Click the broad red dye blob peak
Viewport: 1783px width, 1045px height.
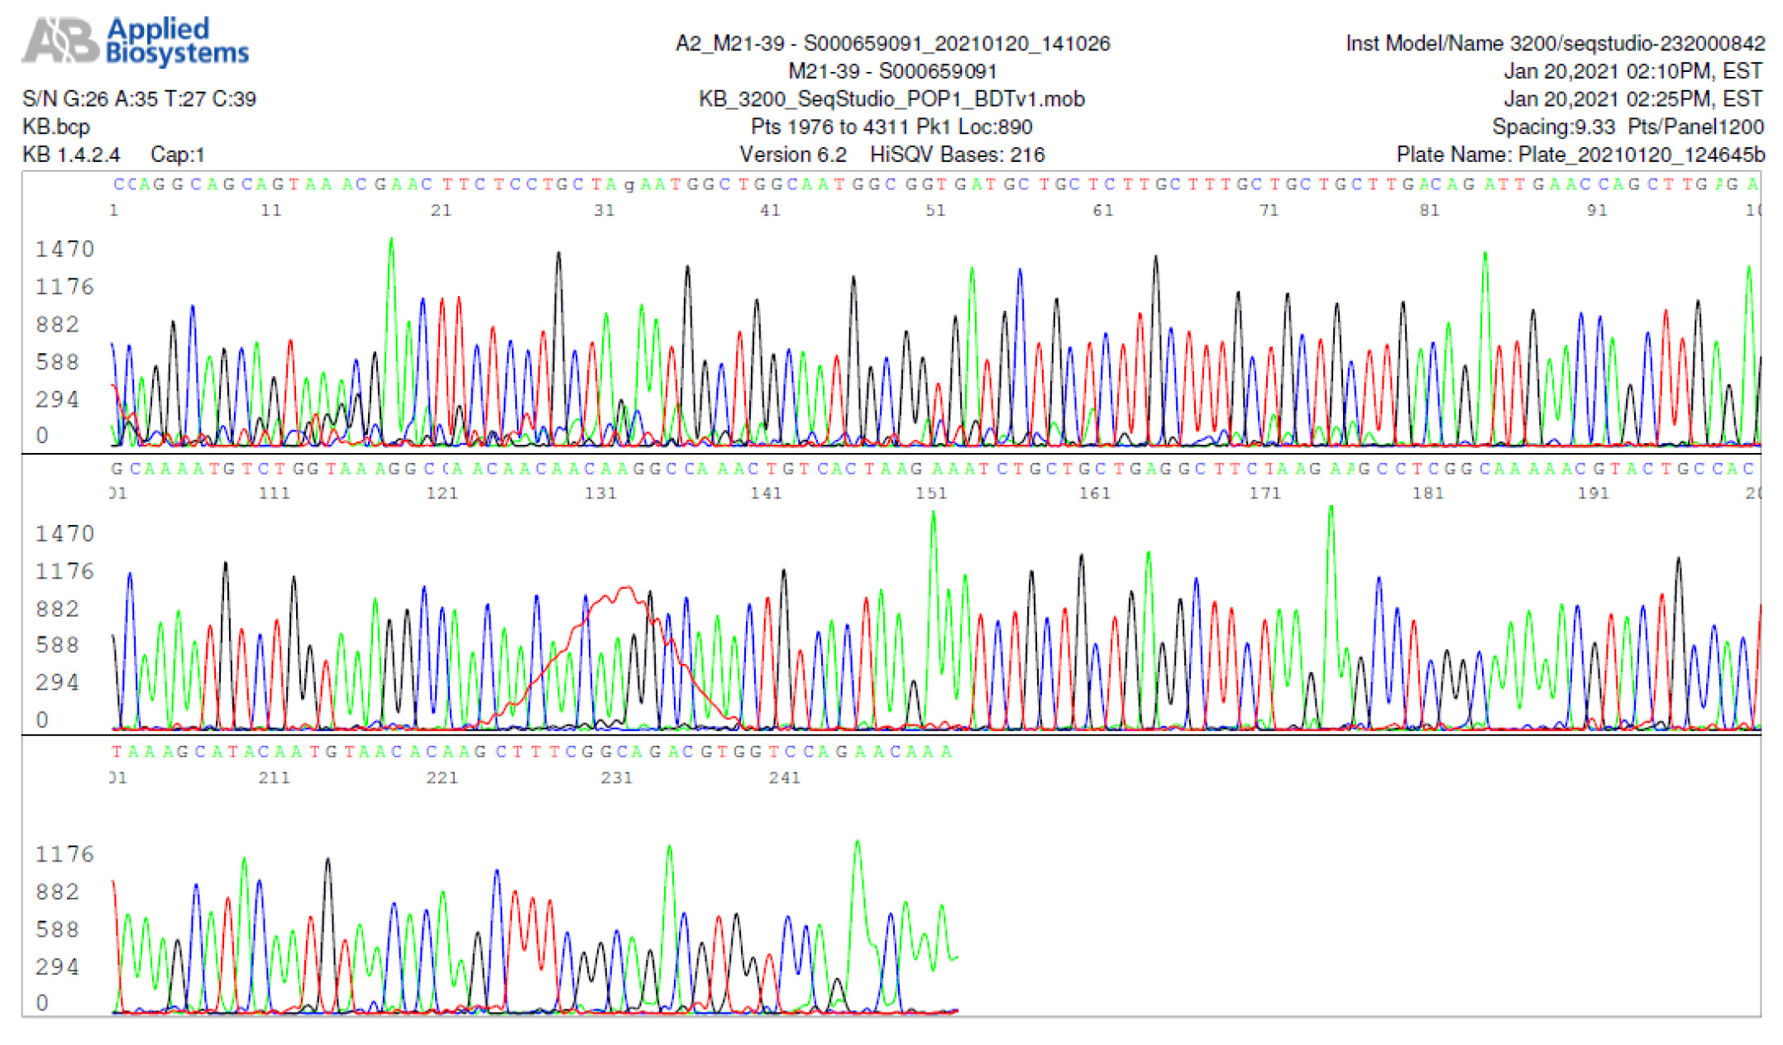(x=624, y=594)
